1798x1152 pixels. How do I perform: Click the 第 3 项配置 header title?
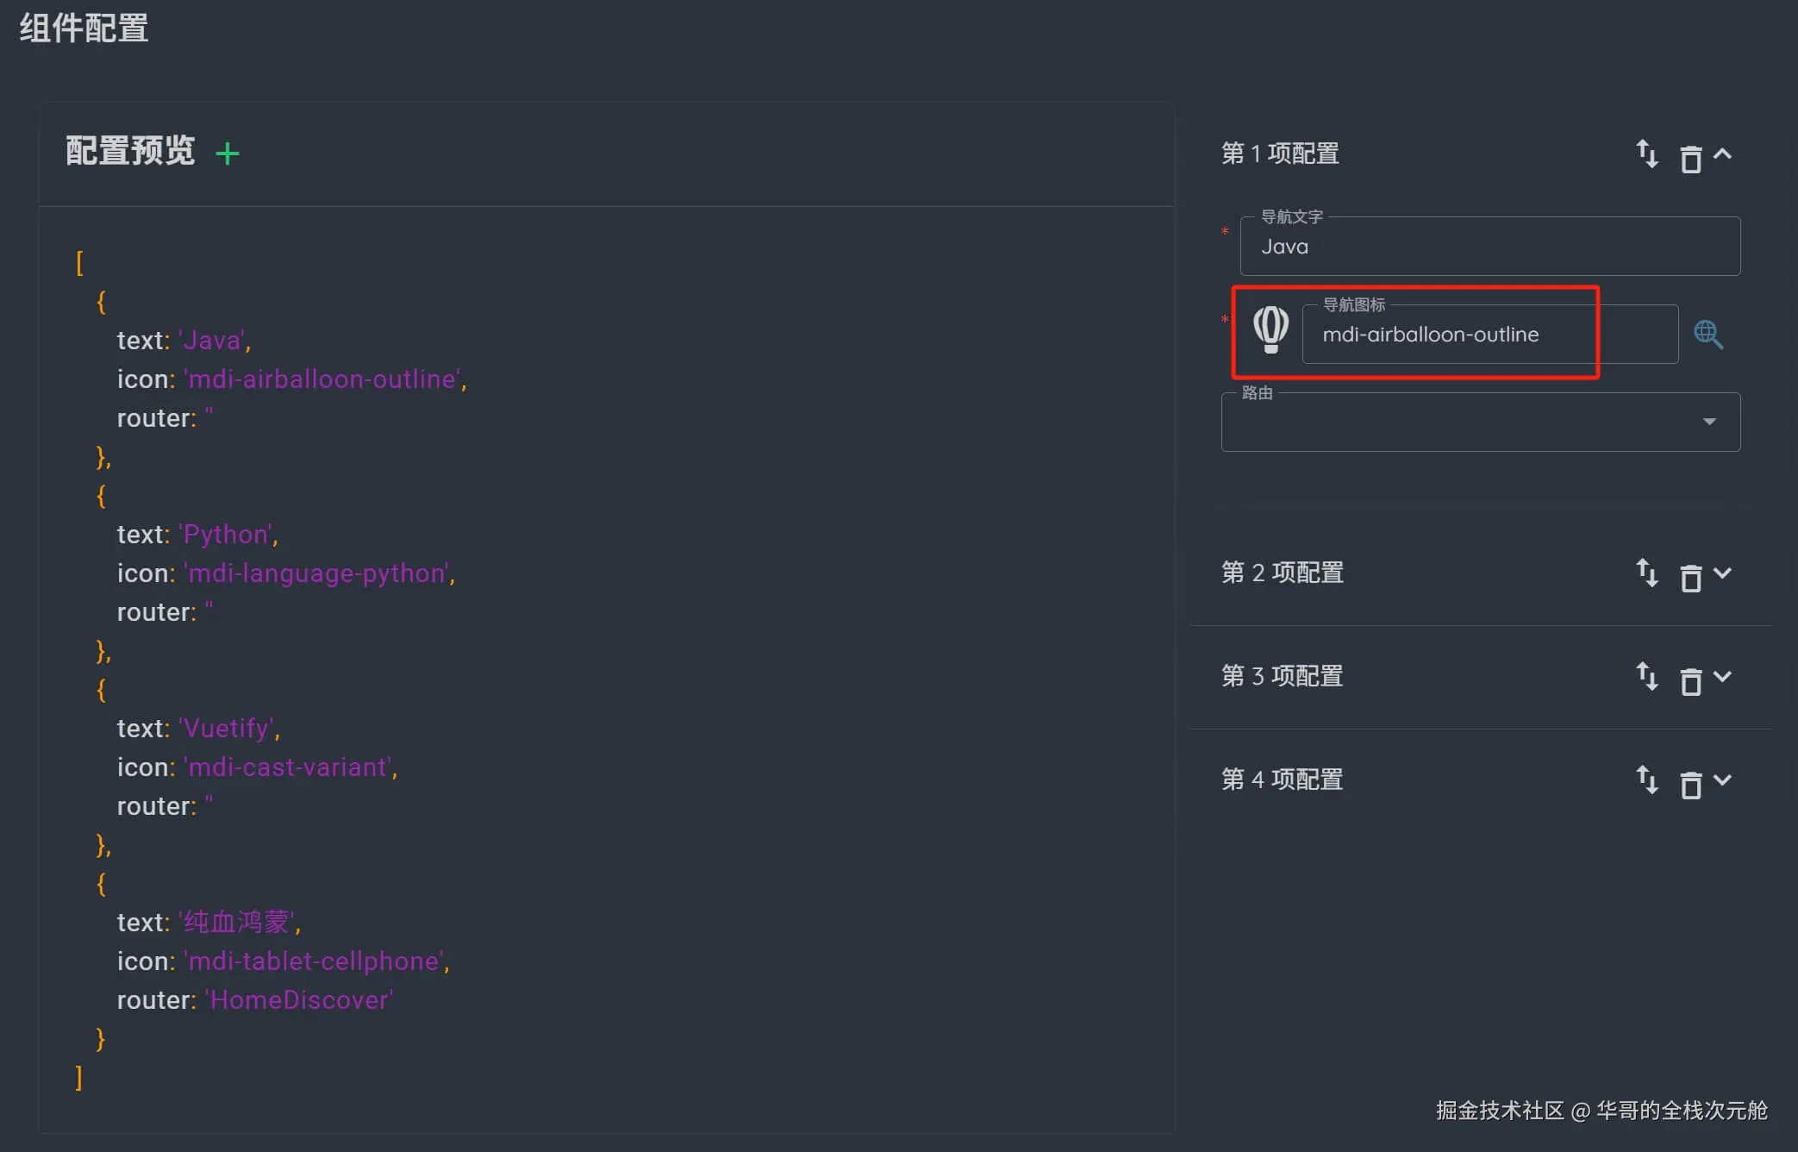tap(1282, 676)
